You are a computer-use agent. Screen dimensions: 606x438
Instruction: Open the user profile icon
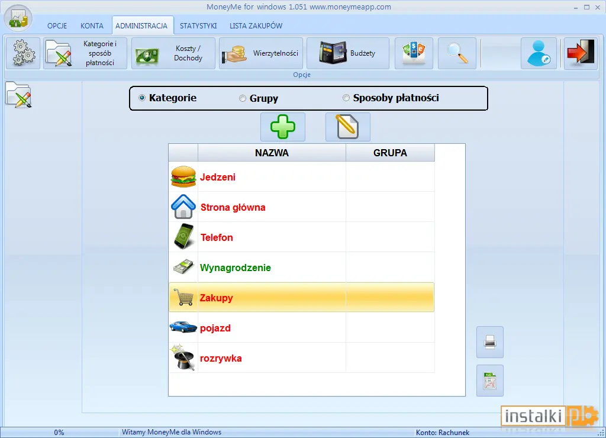pyautogui.click(x=539, y=53)
